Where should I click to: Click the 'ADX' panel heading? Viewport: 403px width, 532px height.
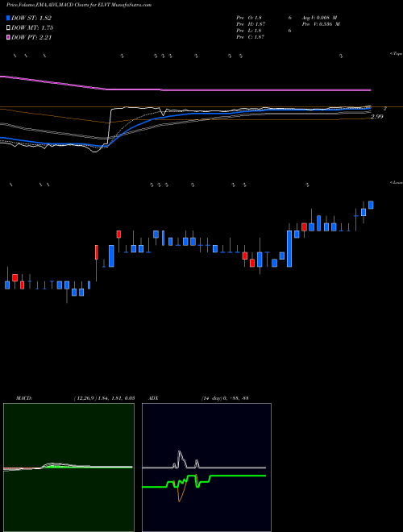tap(152, 397)
